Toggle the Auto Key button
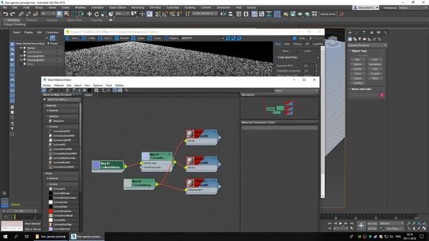429x241 pixels. point(373,224)
